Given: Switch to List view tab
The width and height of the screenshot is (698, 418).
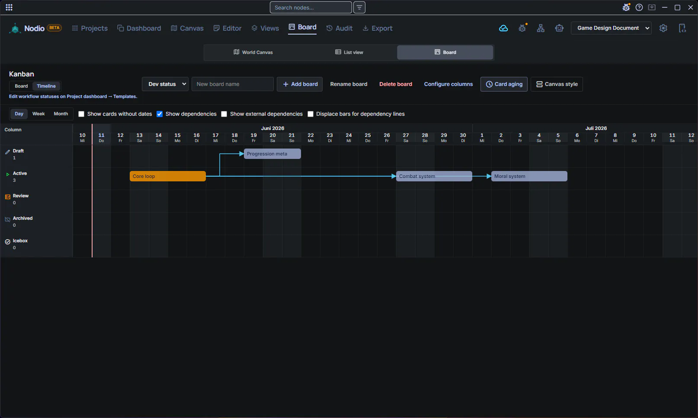Looking at the screenshot, I should [349, 52].
